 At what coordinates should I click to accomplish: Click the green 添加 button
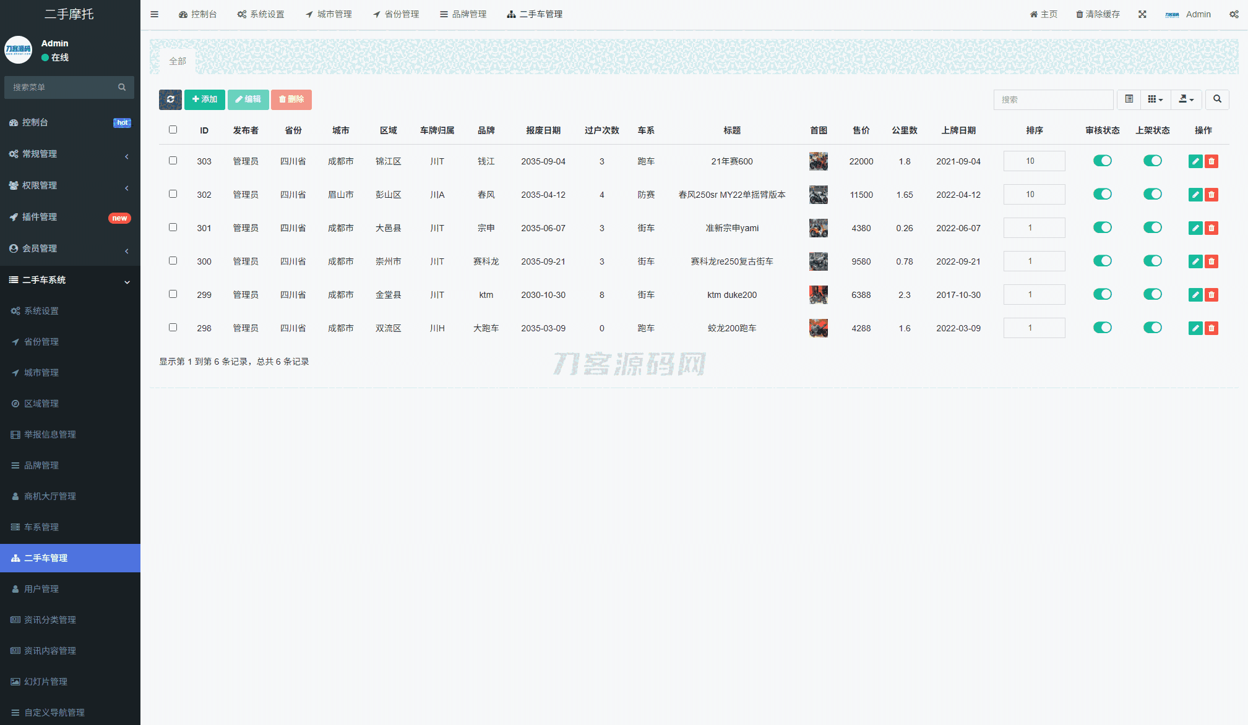pos(205,100)
